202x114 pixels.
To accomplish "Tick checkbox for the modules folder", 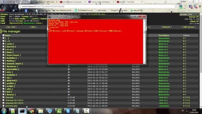I will coord(3,75).
